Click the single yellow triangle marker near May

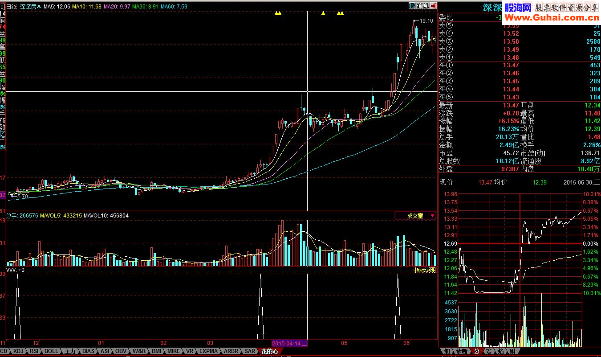323,13
